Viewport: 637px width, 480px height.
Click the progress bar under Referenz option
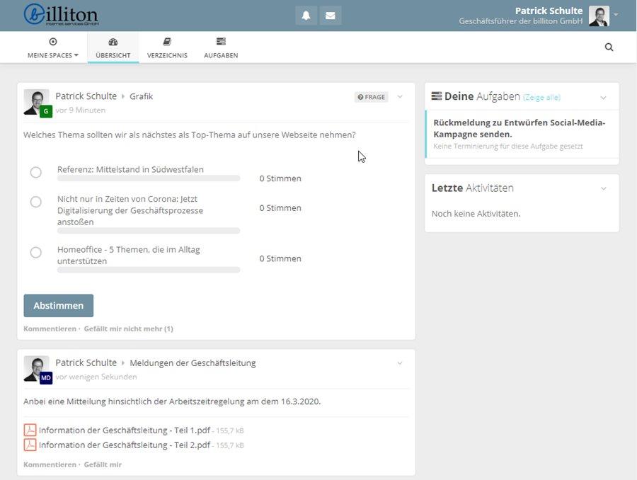(149, 178)
